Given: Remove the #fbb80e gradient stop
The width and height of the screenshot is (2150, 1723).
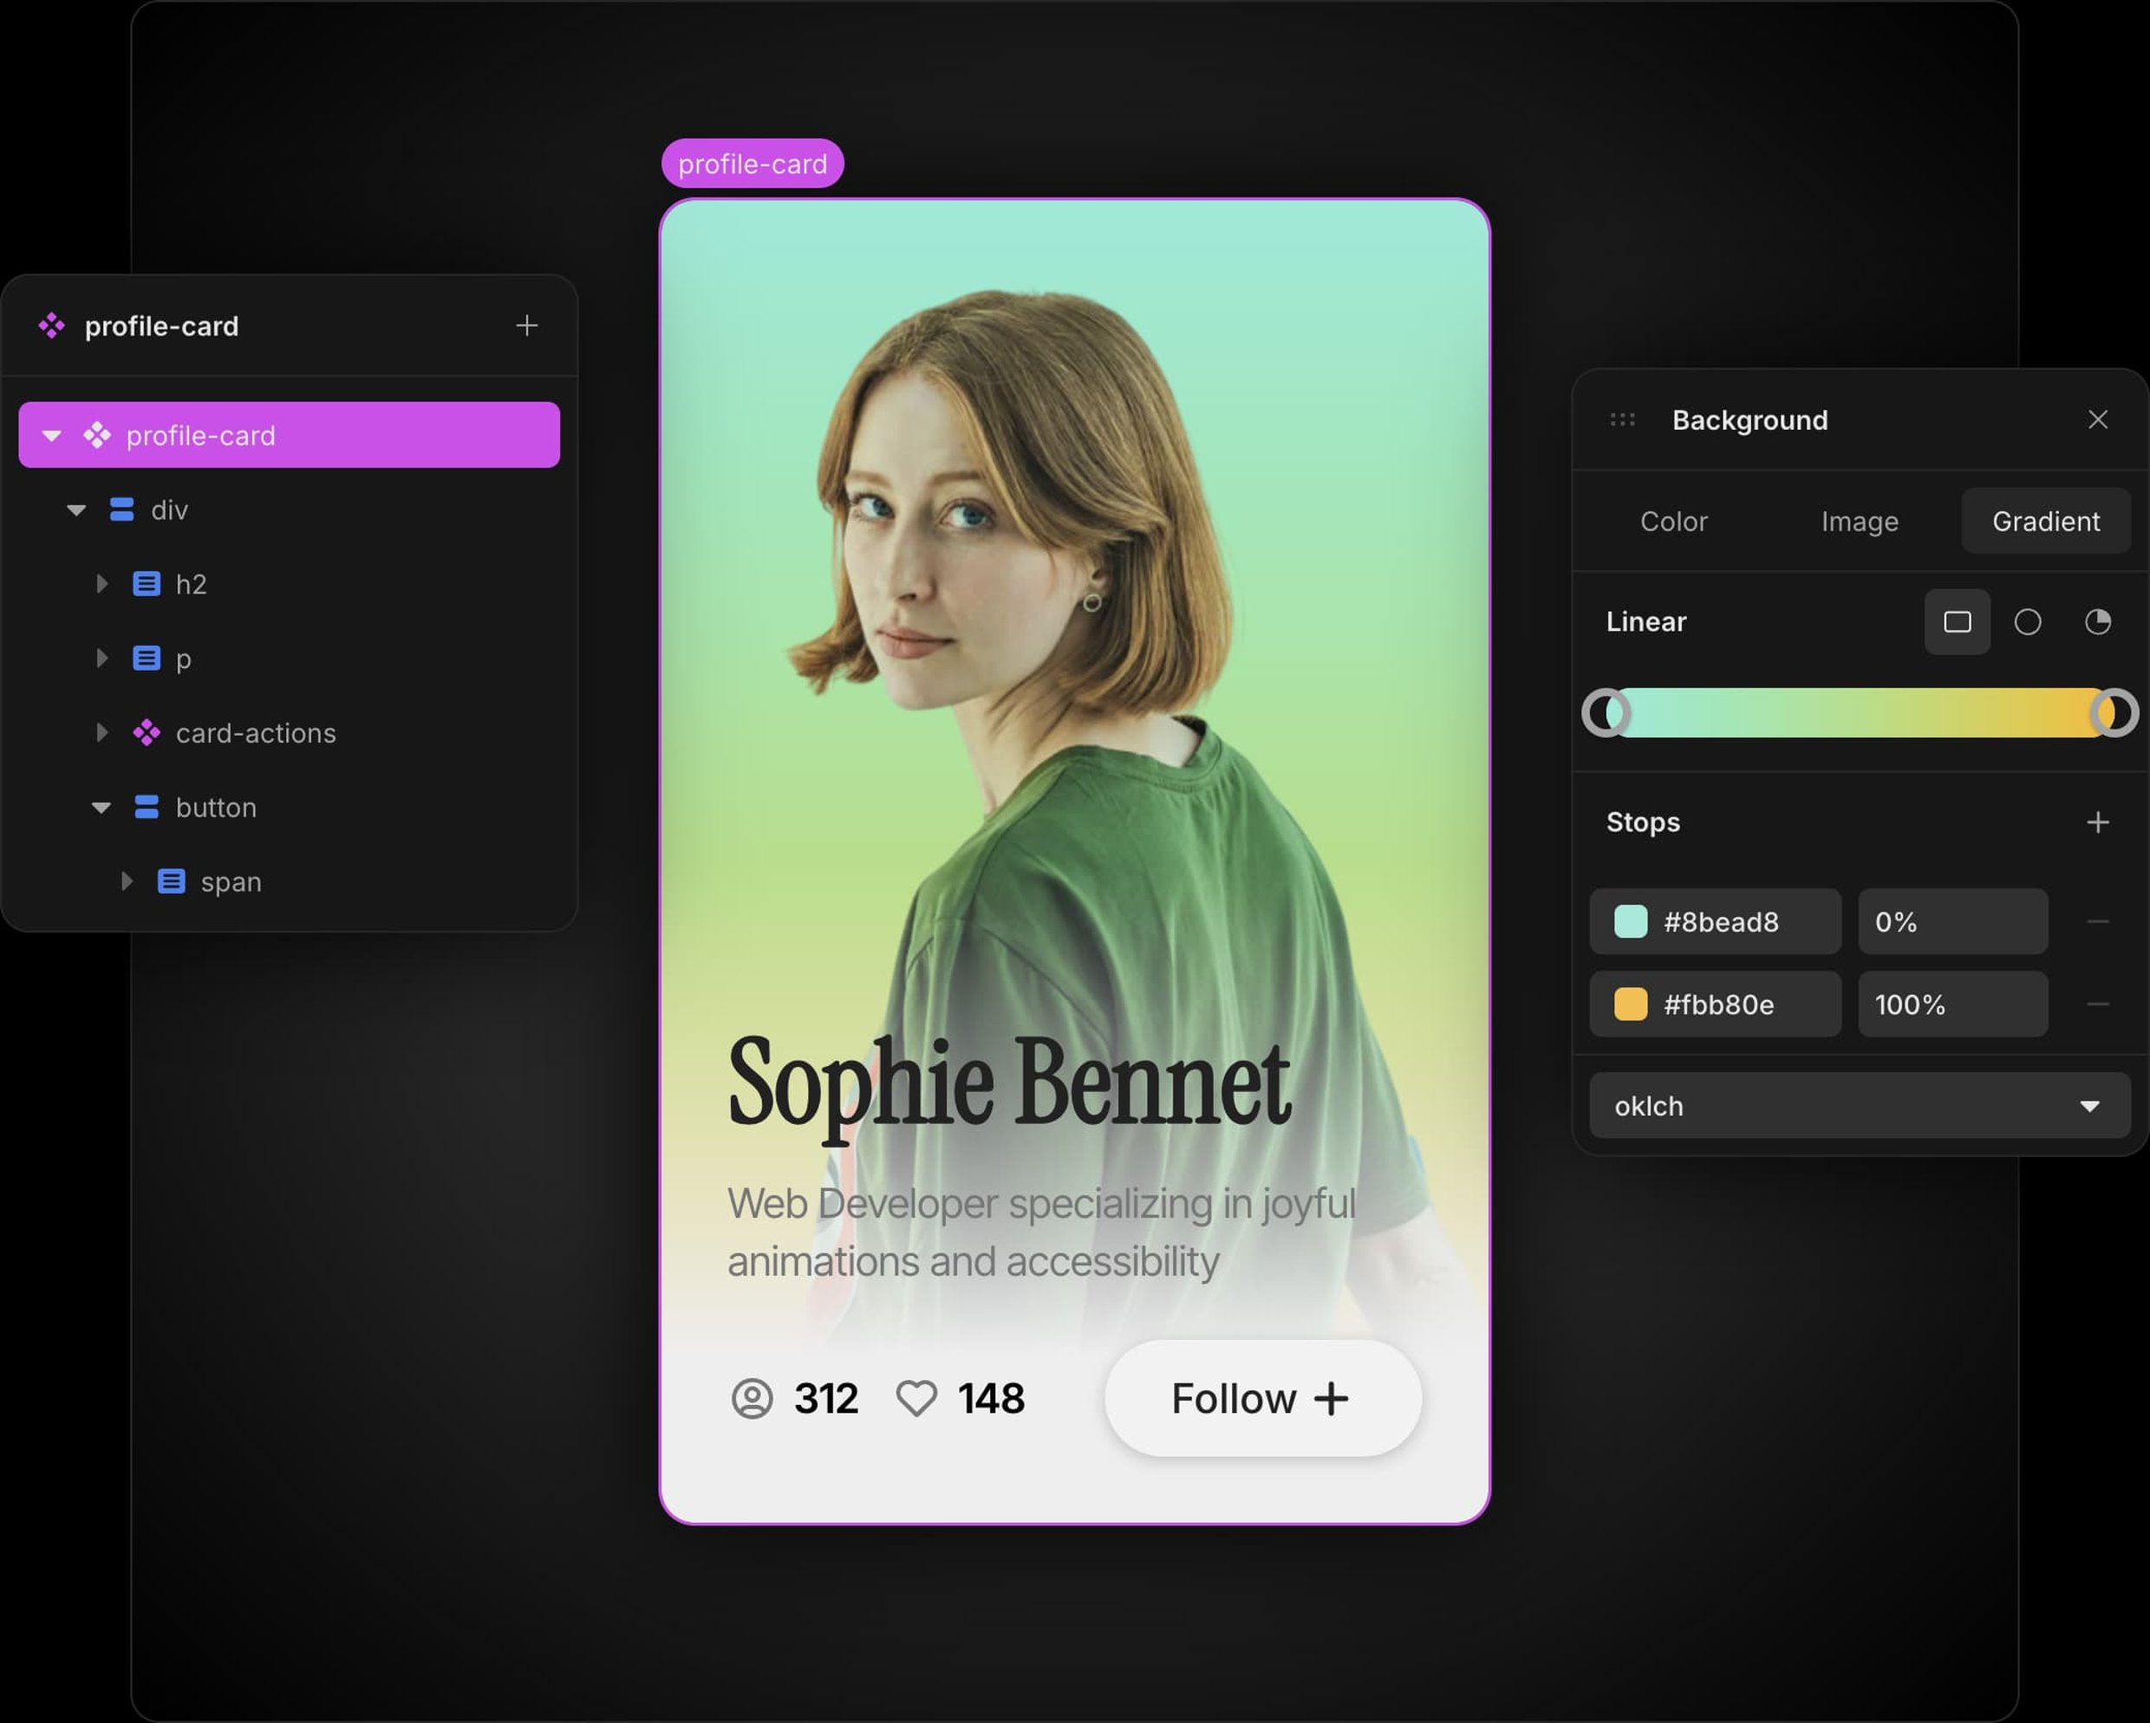Looking at the screenshot, I should pyautogui.click(x=2097, y=1005).
